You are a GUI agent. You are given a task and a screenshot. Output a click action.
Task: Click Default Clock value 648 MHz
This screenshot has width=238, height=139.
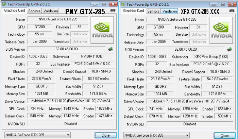click(37, 116)
